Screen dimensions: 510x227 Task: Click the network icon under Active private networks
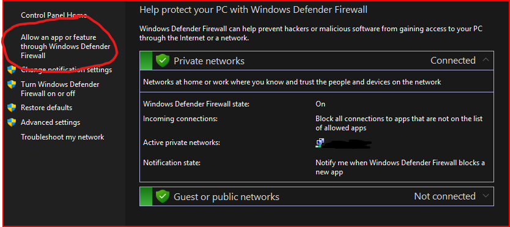point(320,143)
